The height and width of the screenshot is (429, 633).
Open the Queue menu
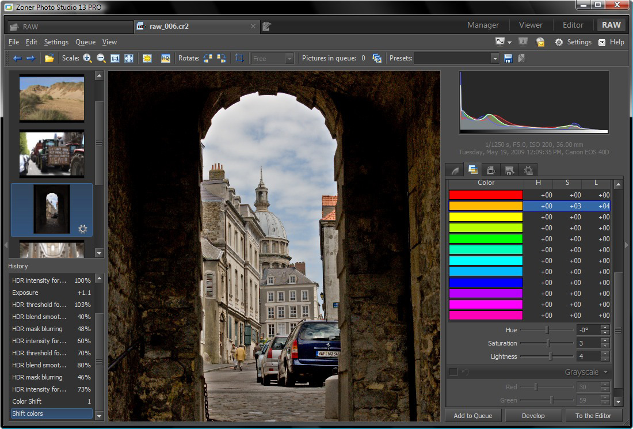(x=86, y=42)
